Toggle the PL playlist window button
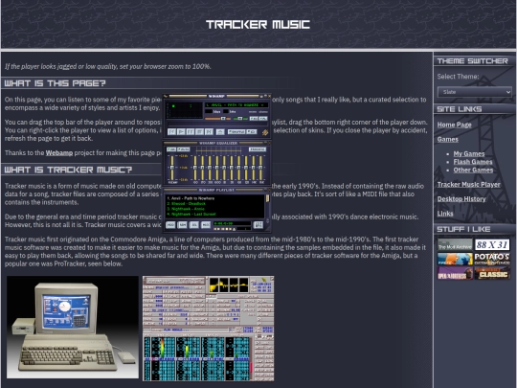 click(x=262, y=118)
